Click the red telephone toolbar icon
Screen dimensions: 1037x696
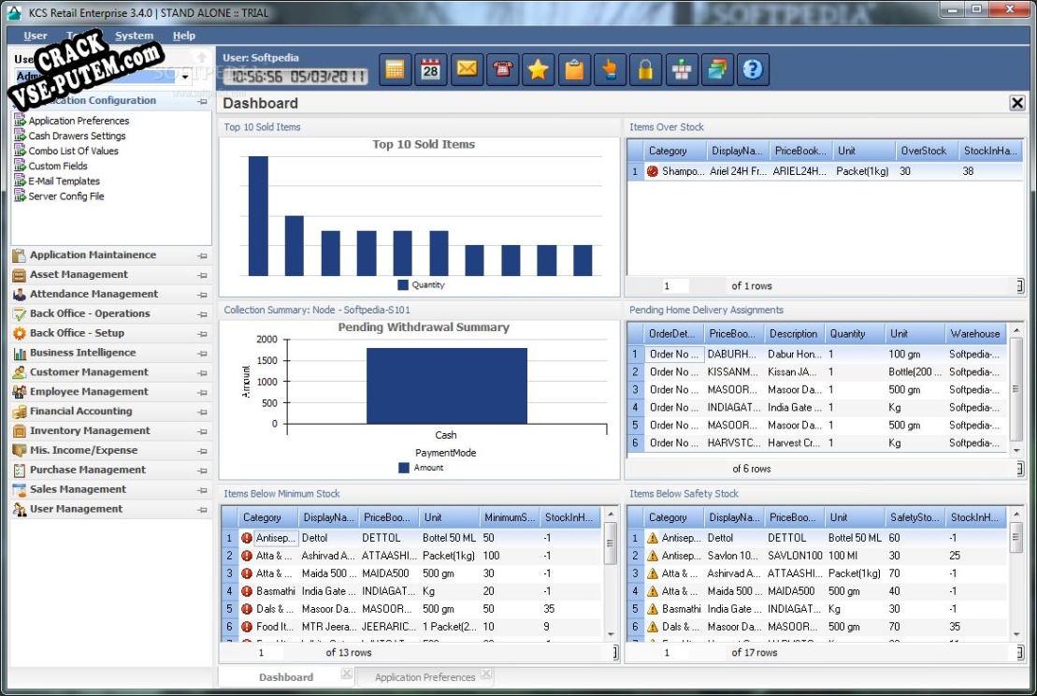pyautogui.click(x=503, y=69)
